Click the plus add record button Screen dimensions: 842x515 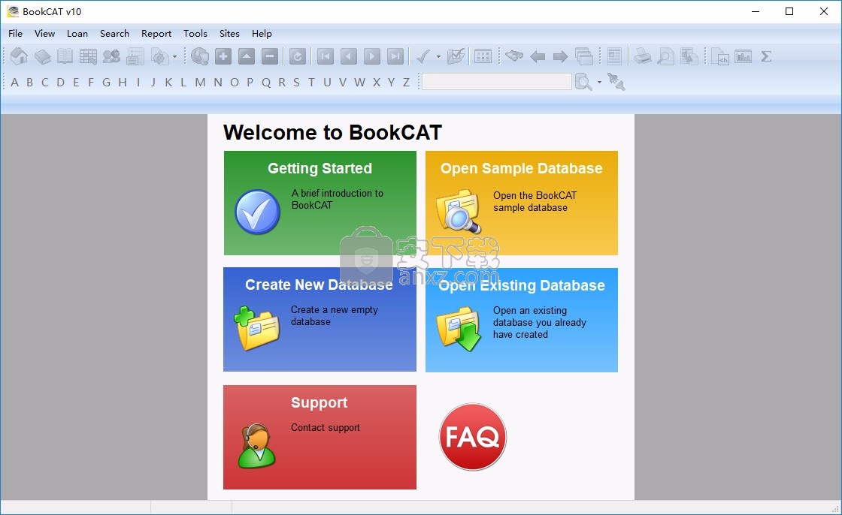click(x=223, y=56)
